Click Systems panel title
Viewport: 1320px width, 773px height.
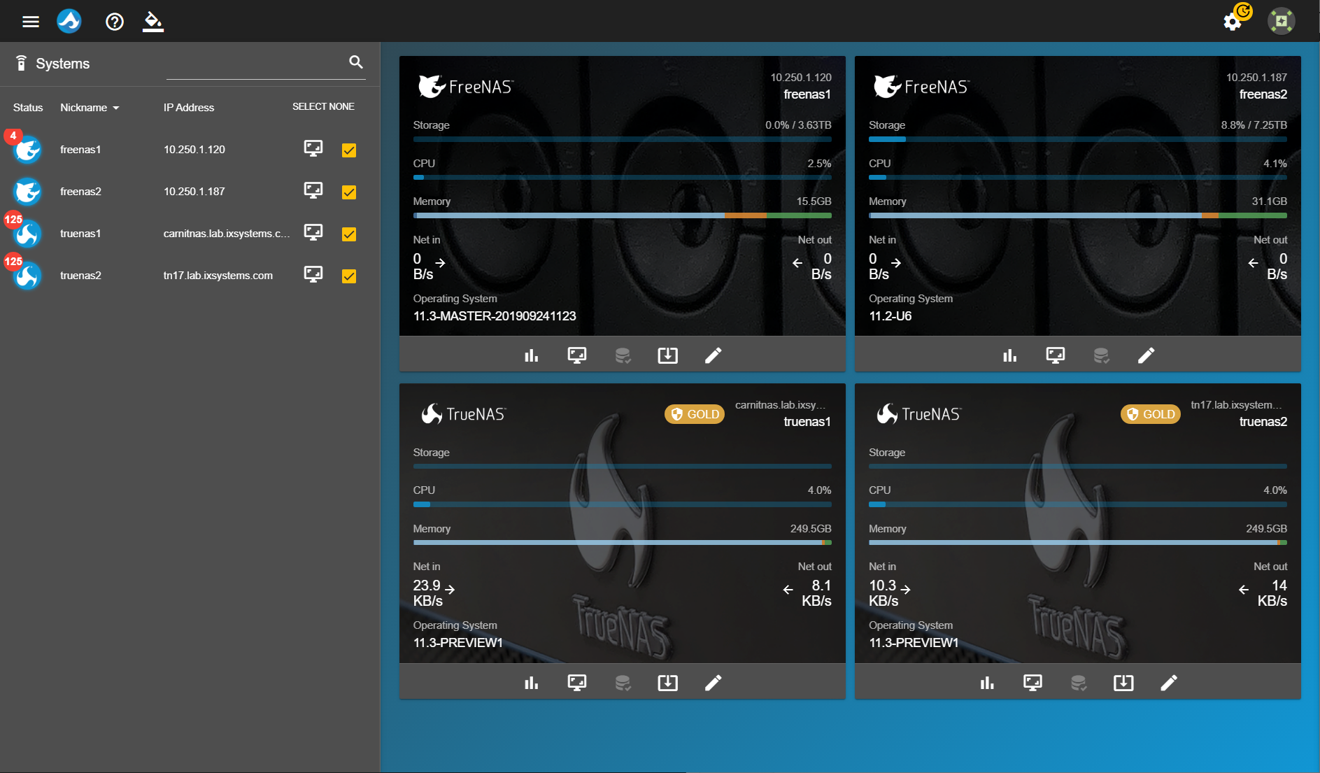coord(63,64)
